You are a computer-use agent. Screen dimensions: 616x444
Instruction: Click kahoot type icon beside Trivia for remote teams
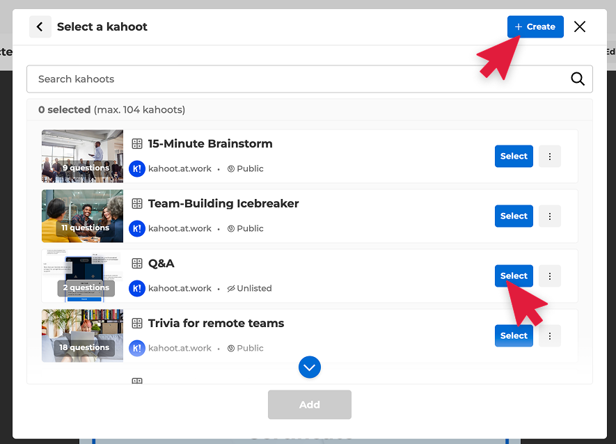(137, 324)
